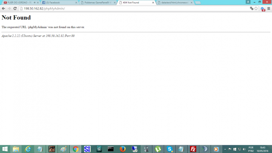Click the address bar URL field
Viewport: 272px width, 153px height.
[135, 8]
